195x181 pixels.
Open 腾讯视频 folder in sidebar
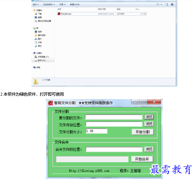pyautogui.click(x=40, y=35)
